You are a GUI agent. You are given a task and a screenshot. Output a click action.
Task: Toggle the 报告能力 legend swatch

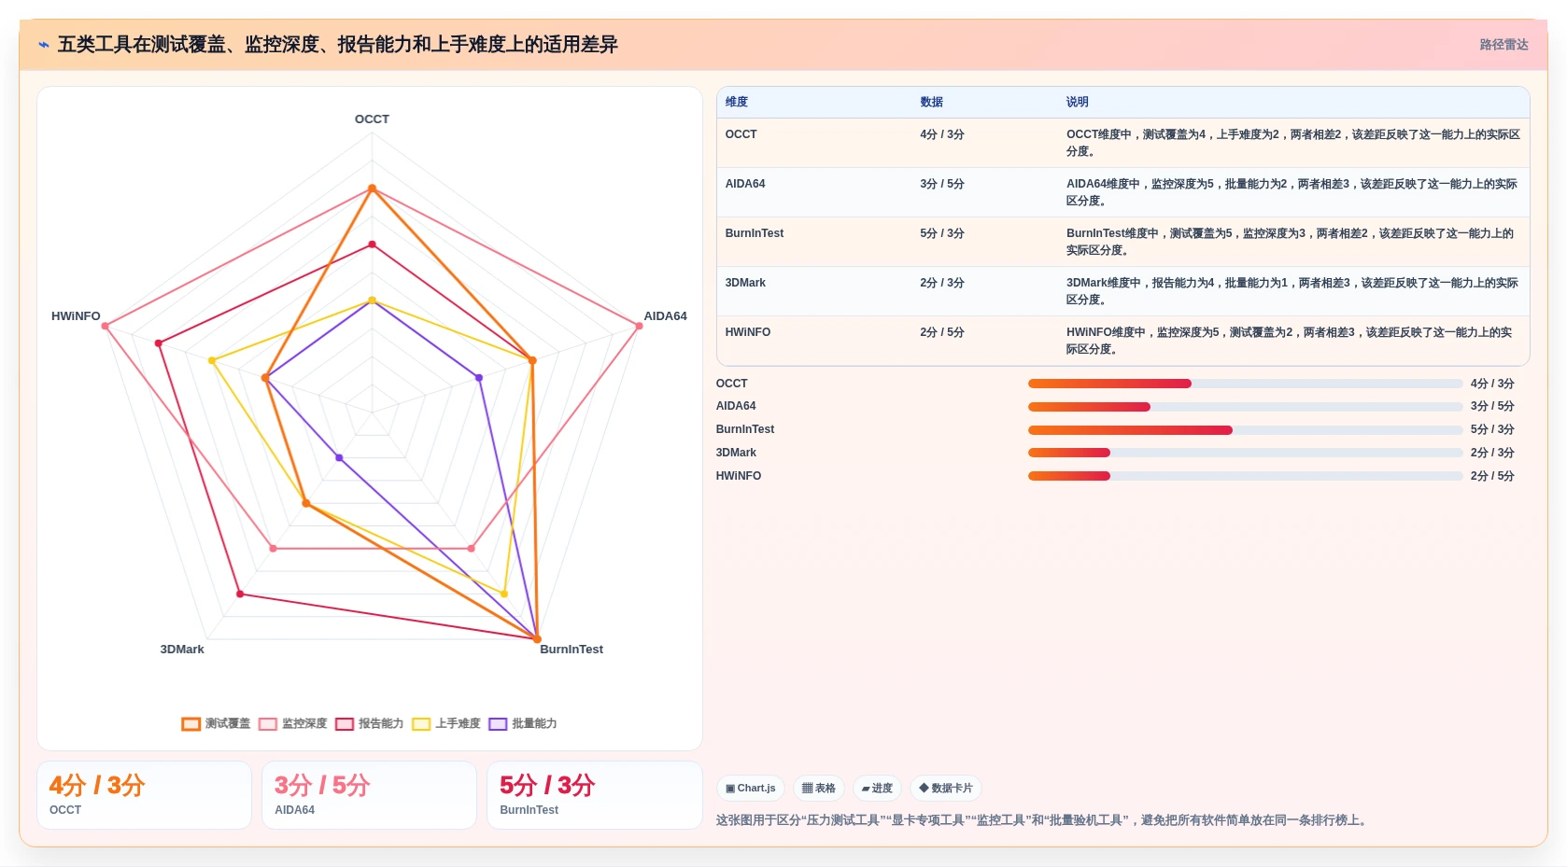pyautogui.click(x=344, y=724)
